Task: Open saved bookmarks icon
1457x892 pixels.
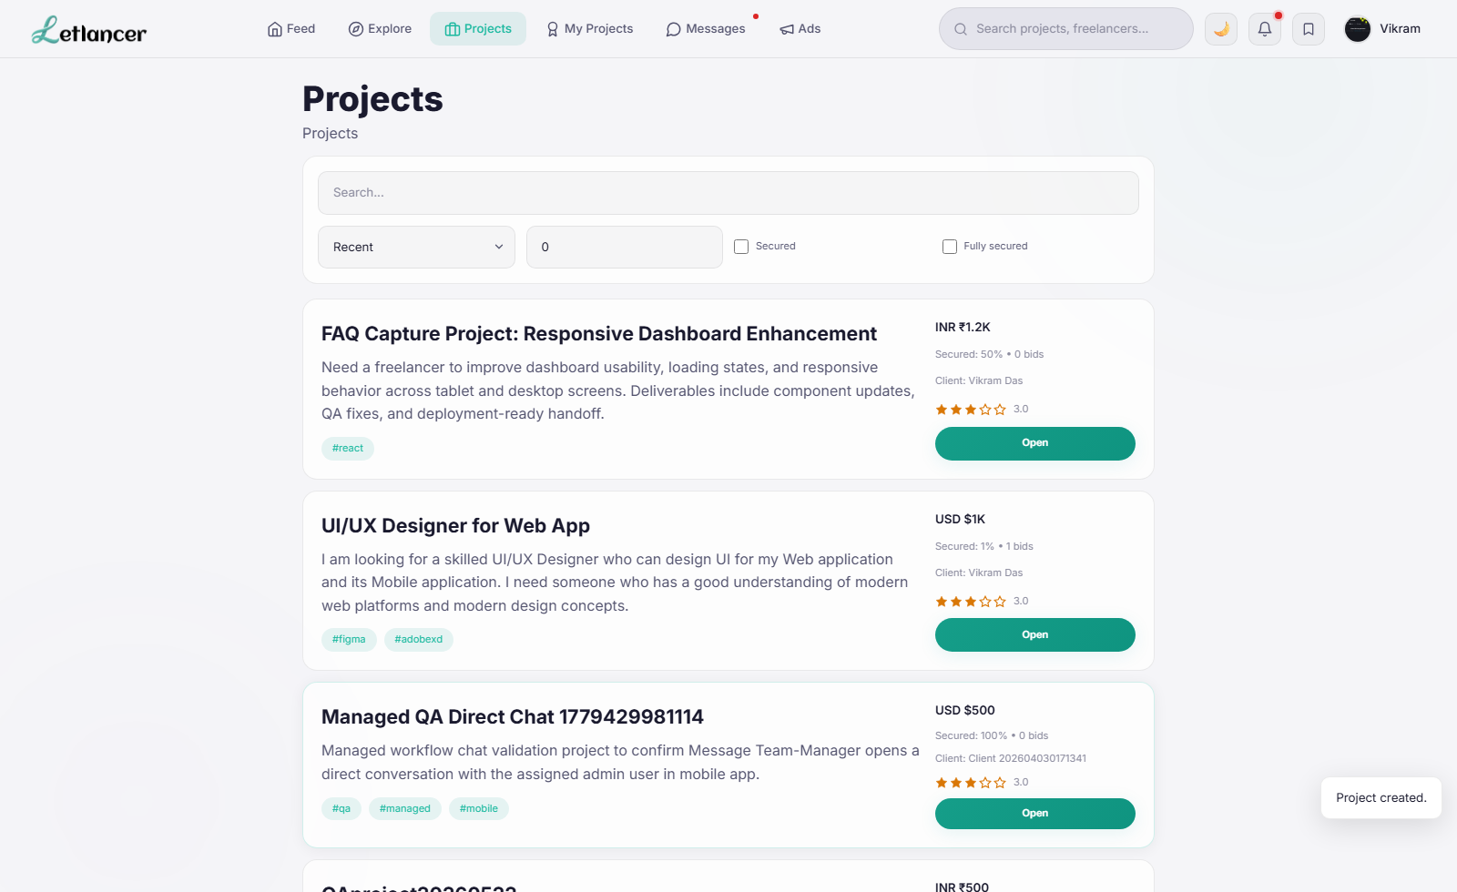Action: click(x=1309, y=29)
